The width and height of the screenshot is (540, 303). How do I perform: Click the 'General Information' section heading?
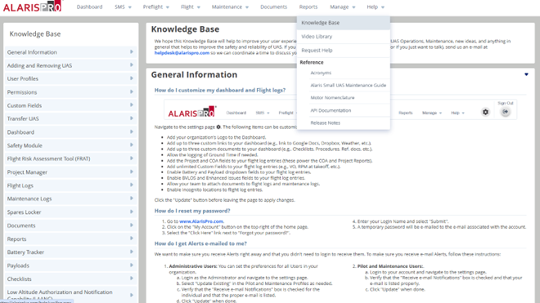coord(194,74)
